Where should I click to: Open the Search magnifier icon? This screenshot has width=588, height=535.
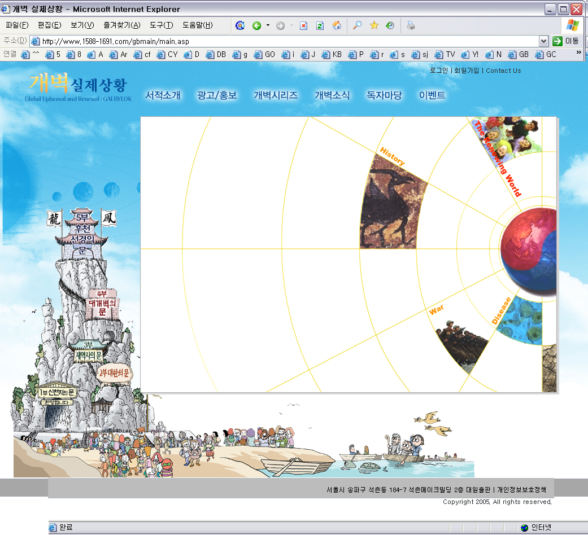pos(358,25)
